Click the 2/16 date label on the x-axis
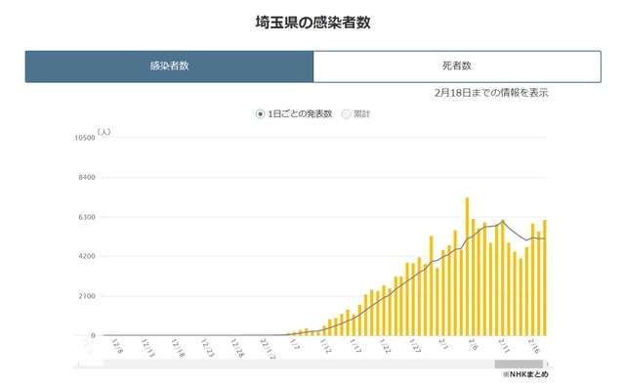 [534, 346]
